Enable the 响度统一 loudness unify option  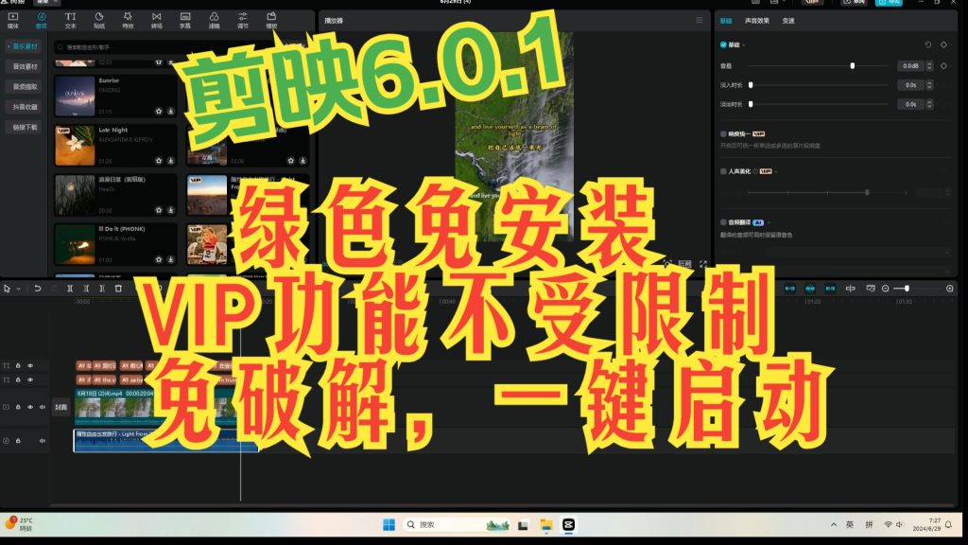(725, 132)
